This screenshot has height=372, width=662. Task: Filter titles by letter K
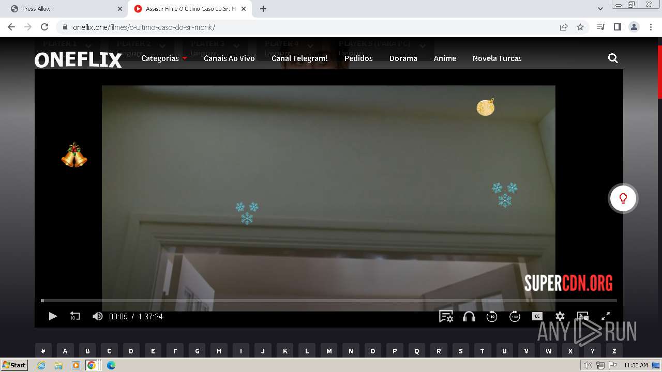[x=285, y=351]
